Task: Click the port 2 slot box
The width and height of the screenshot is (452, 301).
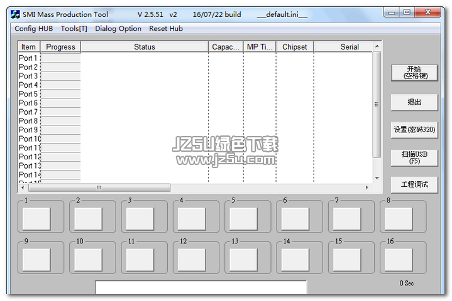Action: pyautogui.click(x=88, y=219)
